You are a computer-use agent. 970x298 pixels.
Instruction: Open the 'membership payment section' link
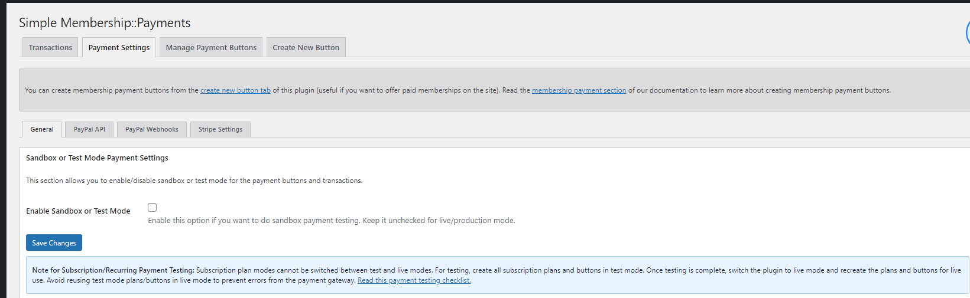click(579, 90)
